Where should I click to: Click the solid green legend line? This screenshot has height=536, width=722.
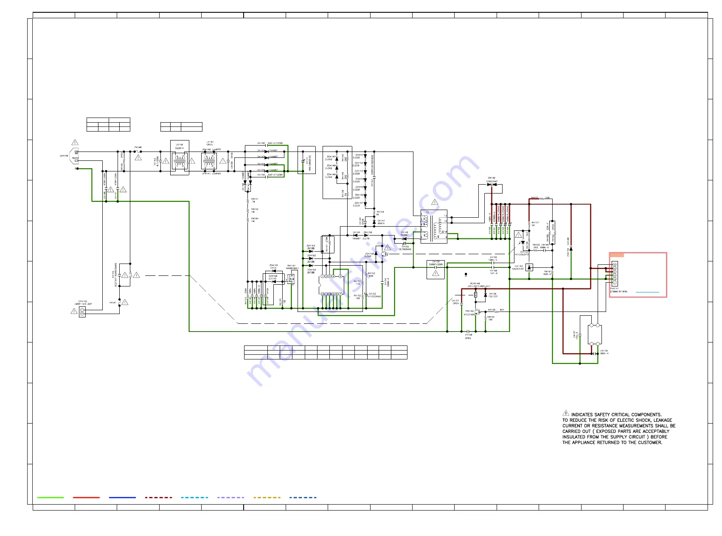51,497
